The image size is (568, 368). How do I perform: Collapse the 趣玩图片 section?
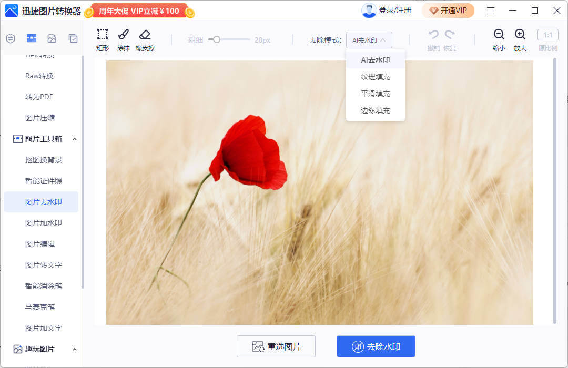[74, 350]
